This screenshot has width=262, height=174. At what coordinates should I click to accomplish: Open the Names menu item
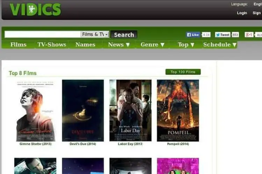85,45
